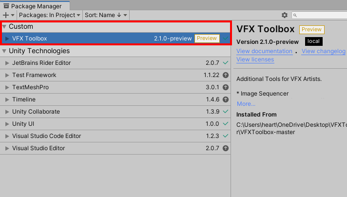Click the 2.1.0-preview version in the list
The width and height of the screenshot is (347, 197).
click(x=173, y=39)
